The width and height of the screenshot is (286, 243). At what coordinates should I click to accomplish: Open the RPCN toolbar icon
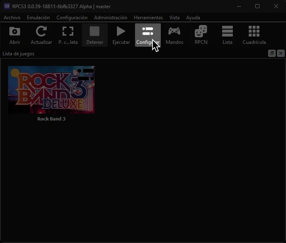tap(201, 35)
